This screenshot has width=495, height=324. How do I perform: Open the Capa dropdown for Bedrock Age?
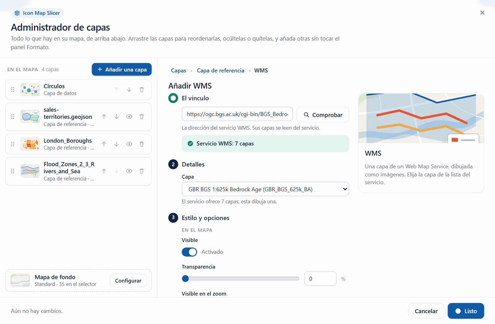265,189
